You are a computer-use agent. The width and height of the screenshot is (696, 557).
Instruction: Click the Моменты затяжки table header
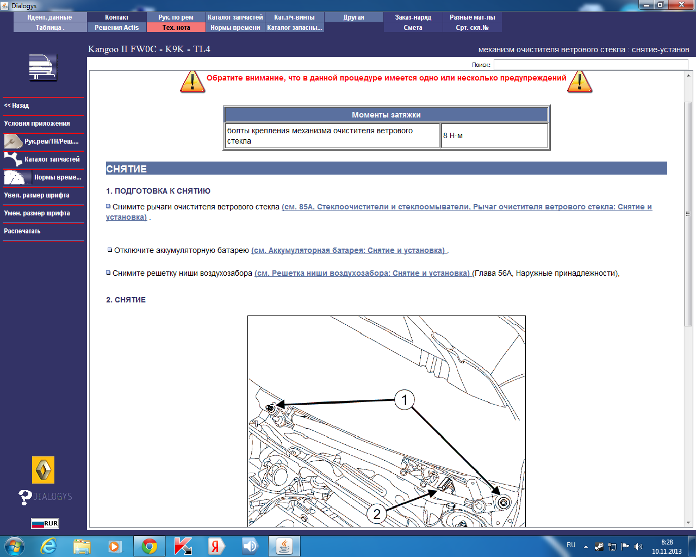(386, 115)
